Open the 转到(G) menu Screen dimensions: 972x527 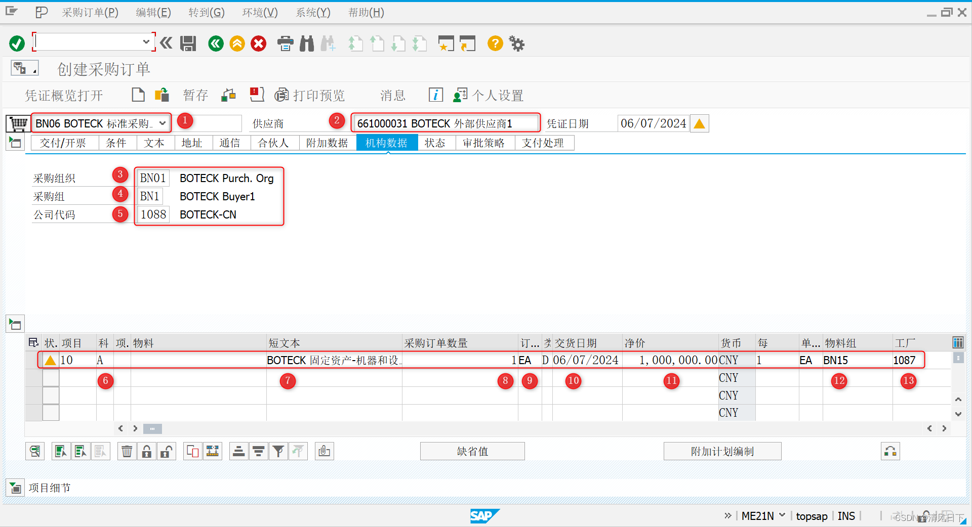[207, 13]
